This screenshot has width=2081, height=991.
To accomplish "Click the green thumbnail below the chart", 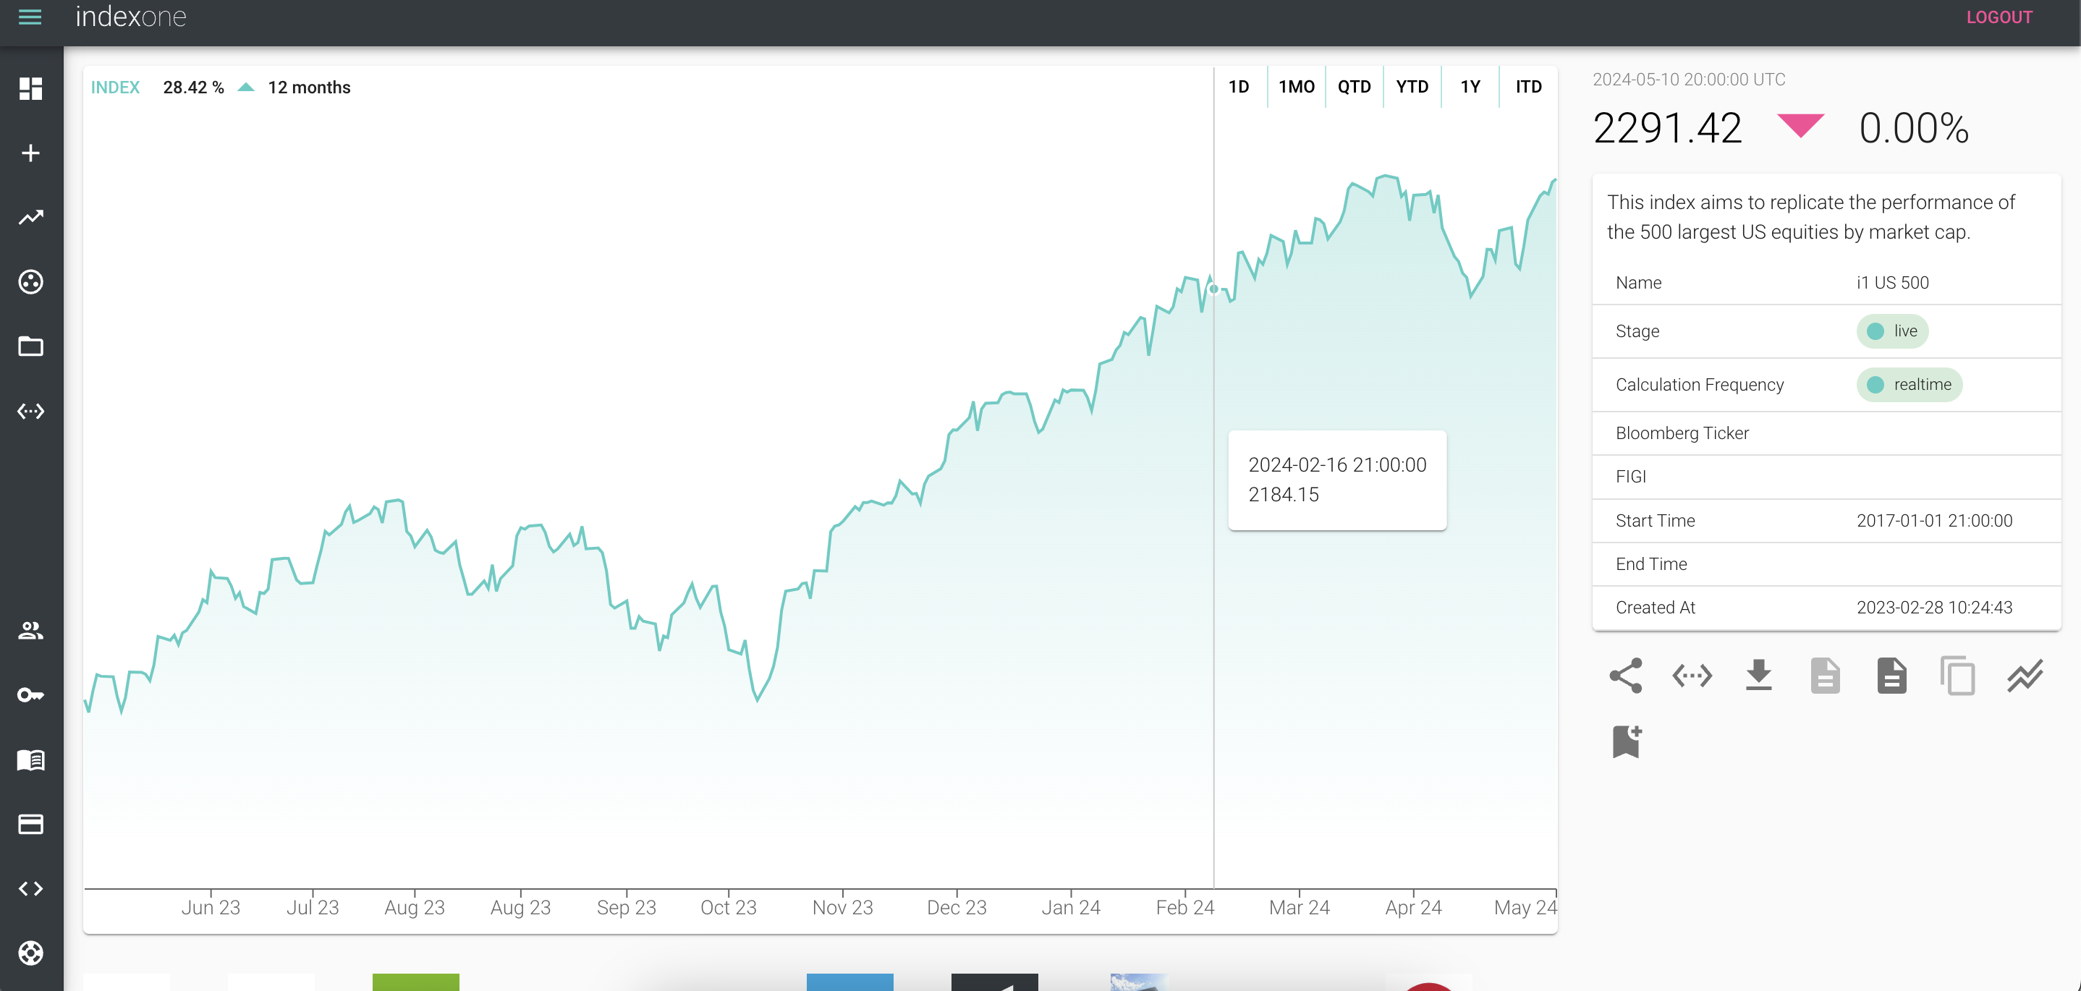I will click(x=415, y=982).
